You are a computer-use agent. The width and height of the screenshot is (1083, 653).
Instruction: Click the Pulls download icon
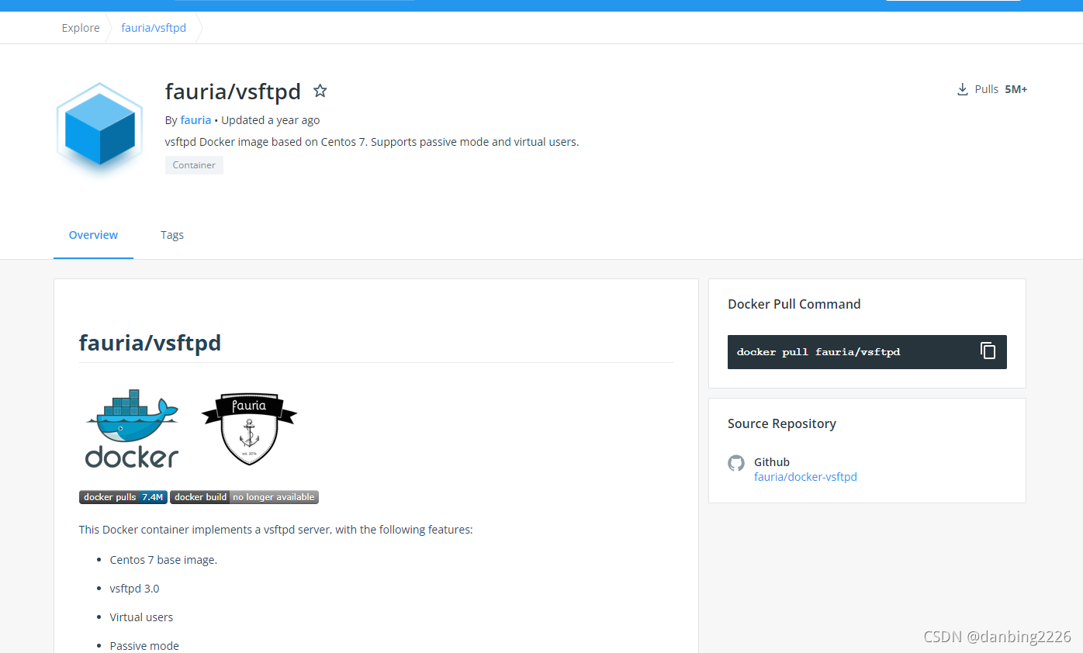(962, 88)
